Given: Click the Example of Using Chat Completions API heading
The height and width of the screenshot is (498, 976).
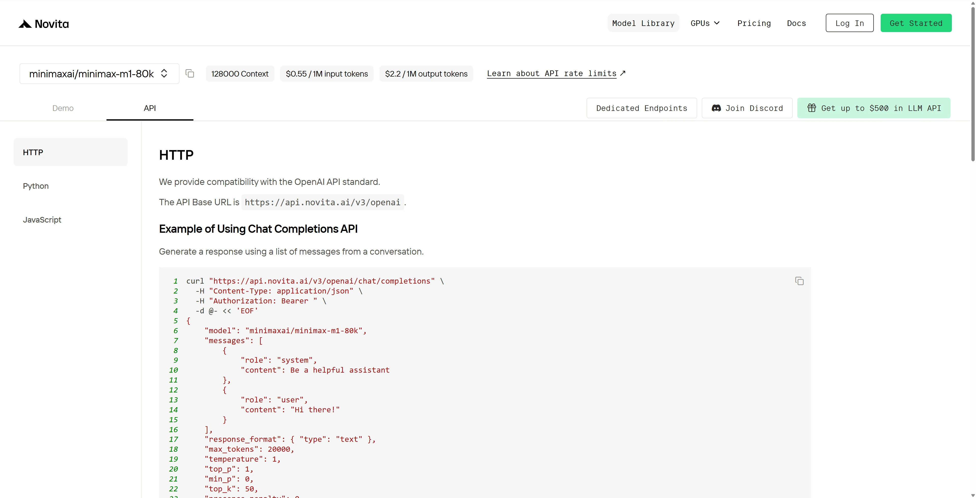Looking at the screenshot, I should pos(258,229).
